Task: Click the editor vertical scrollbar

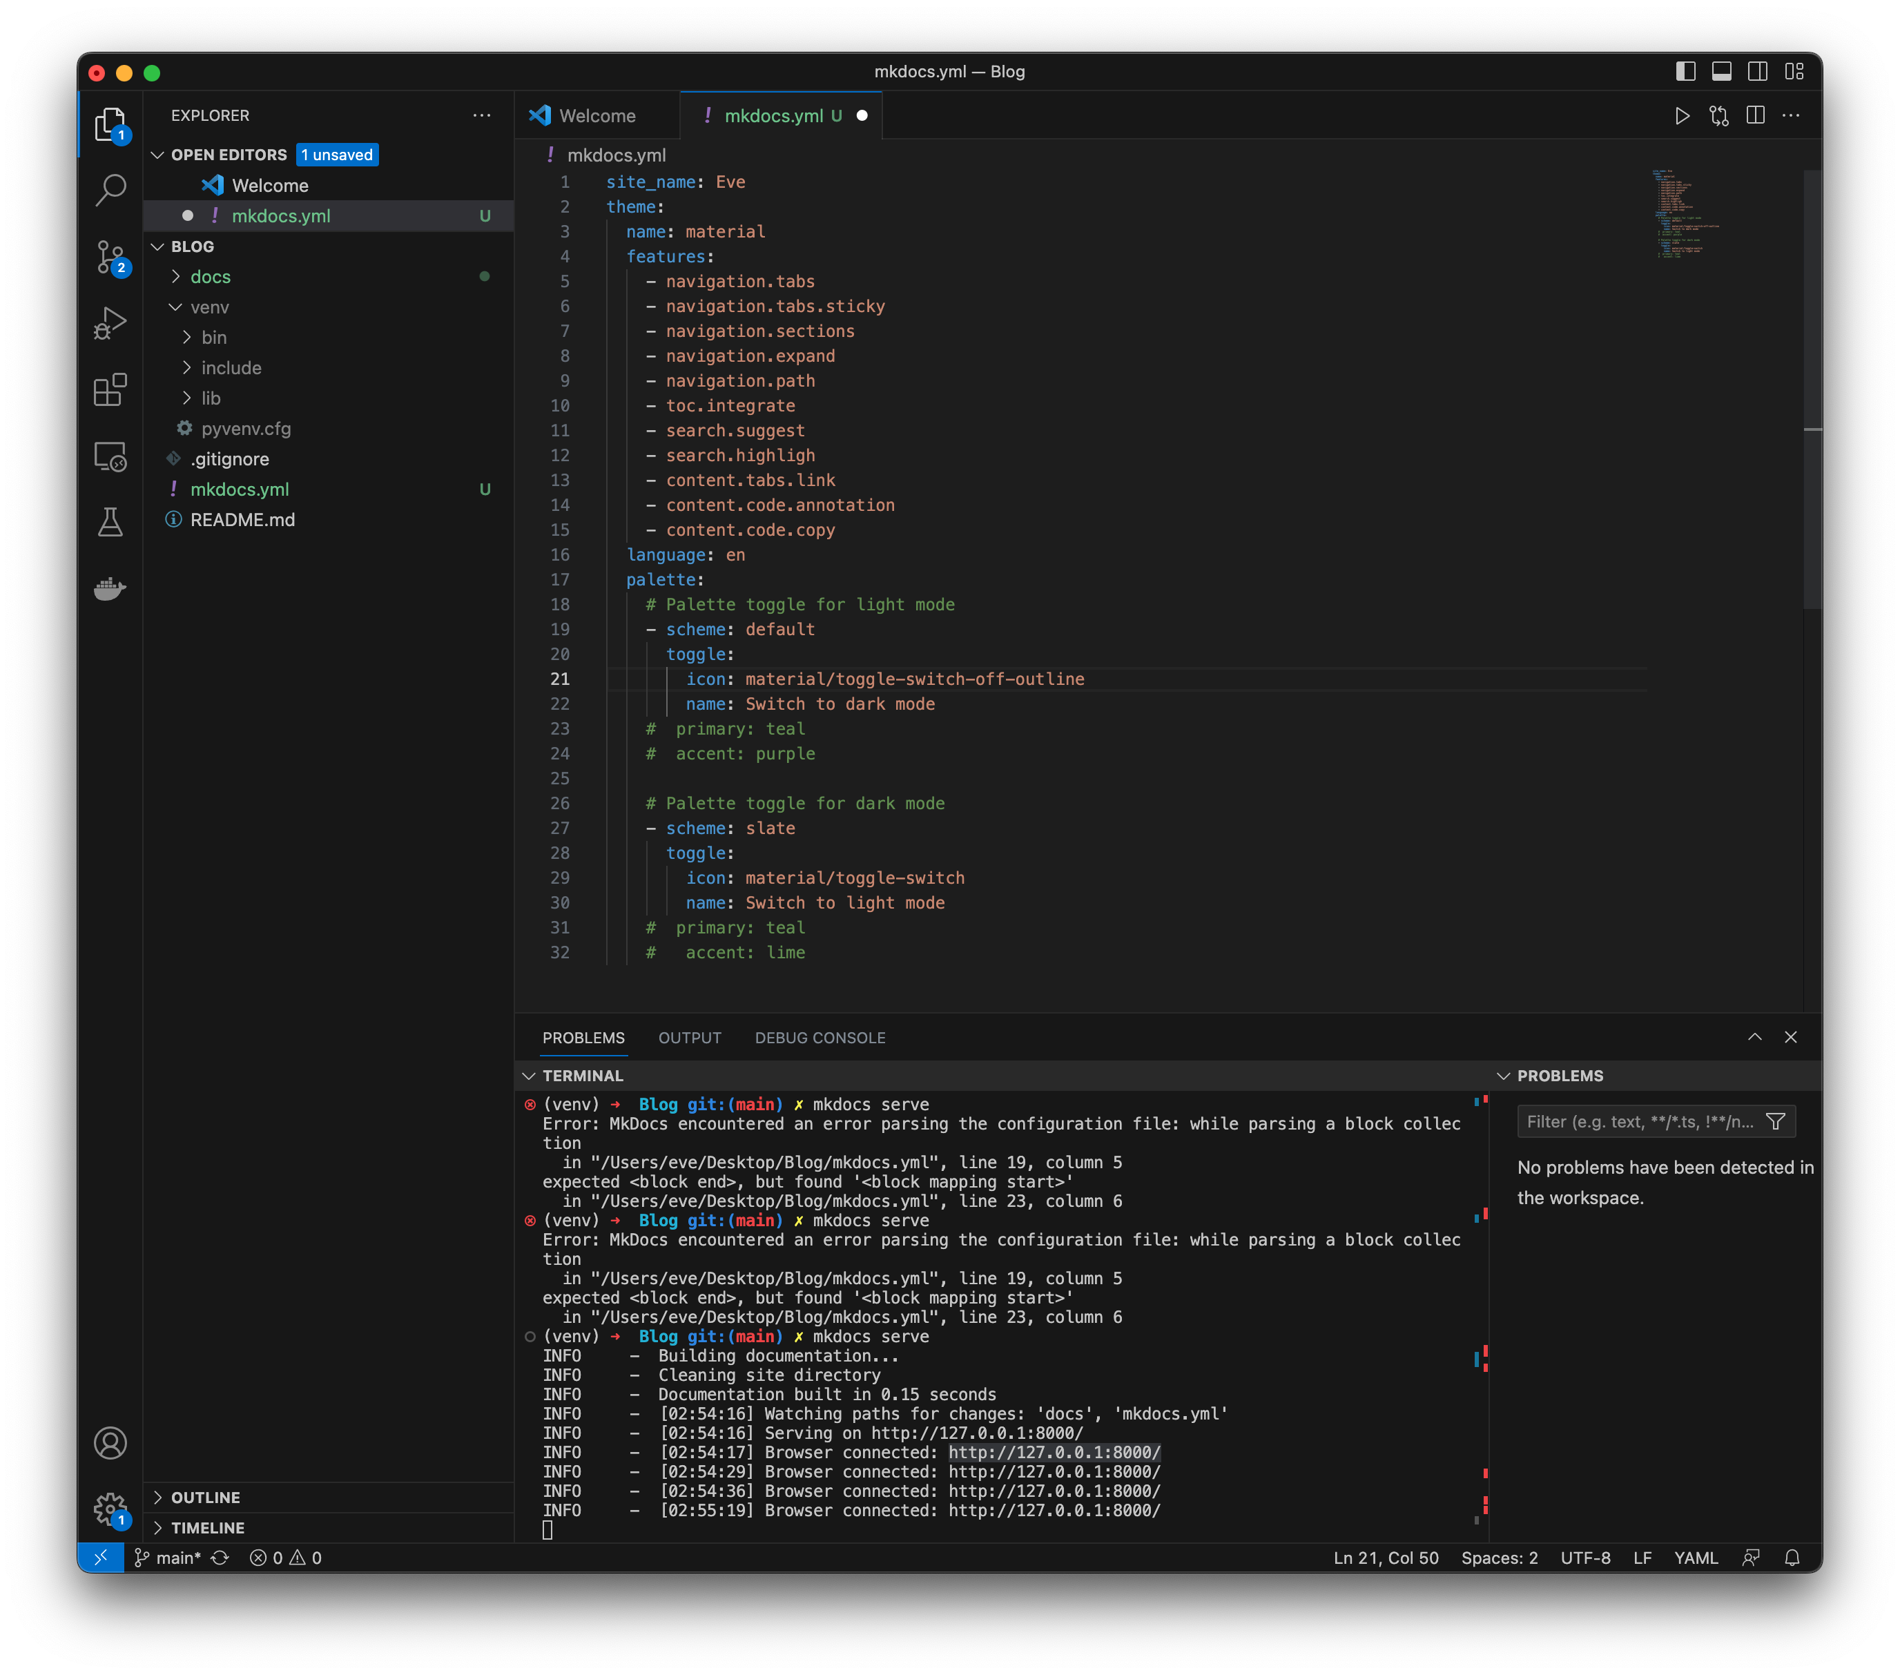Action: point(1812,390)
